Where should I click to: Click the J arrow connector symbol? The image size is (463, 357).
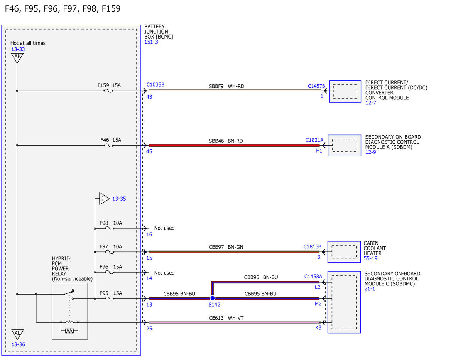pos(103,199)
